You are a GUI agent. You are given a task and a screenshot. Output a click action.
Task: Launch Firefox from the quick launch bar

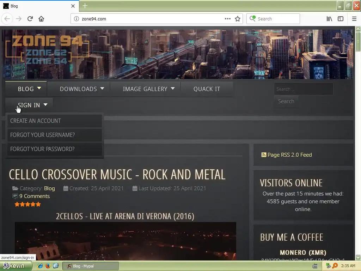(48, 266)
